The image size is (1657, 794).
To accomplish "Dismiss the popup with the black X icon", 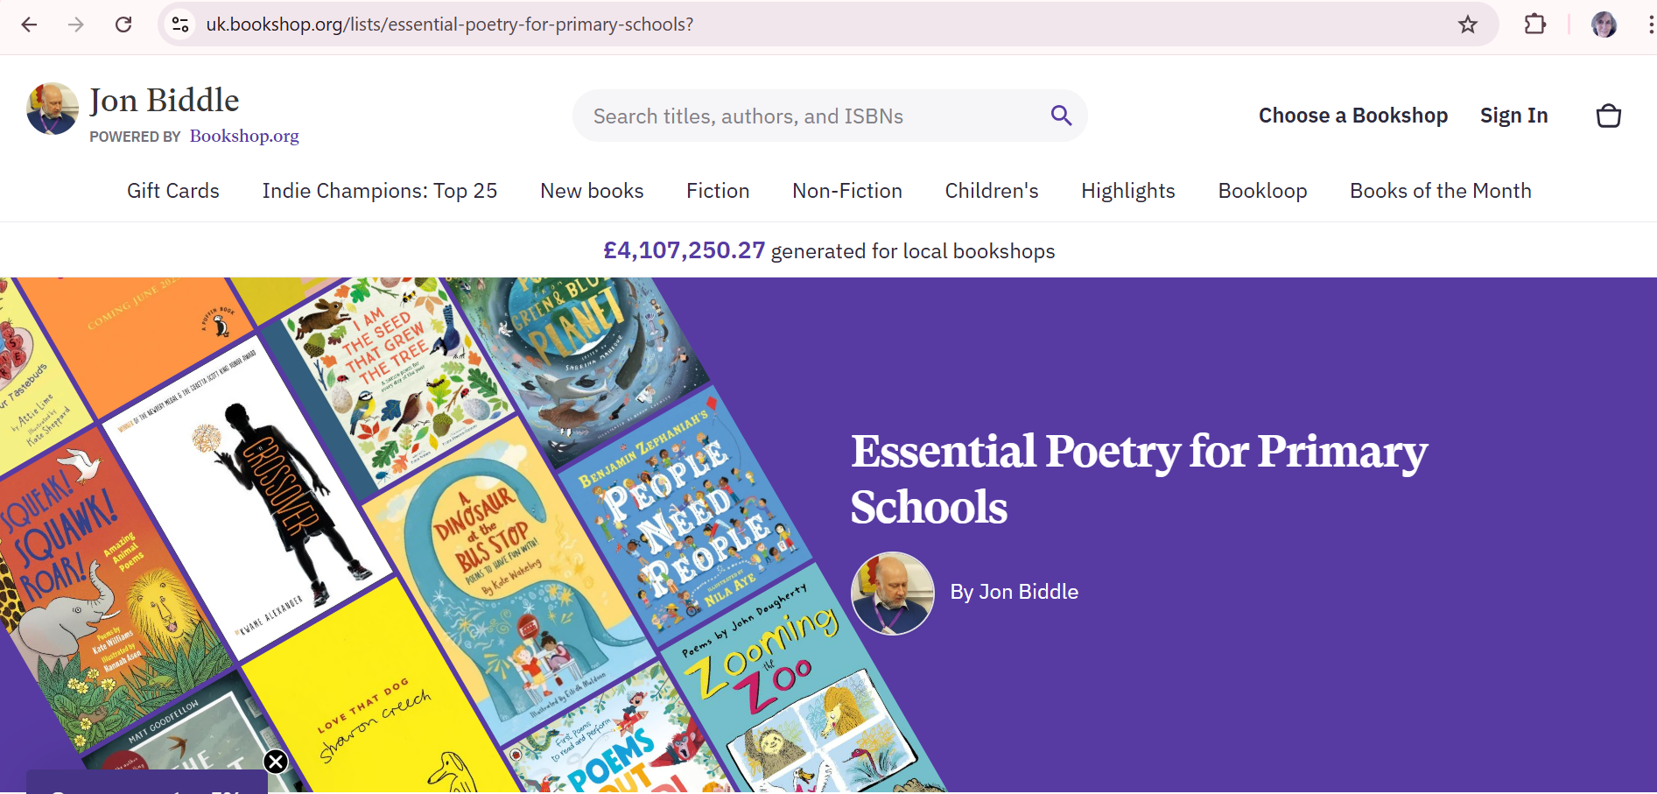I will [x=276, y=762].
